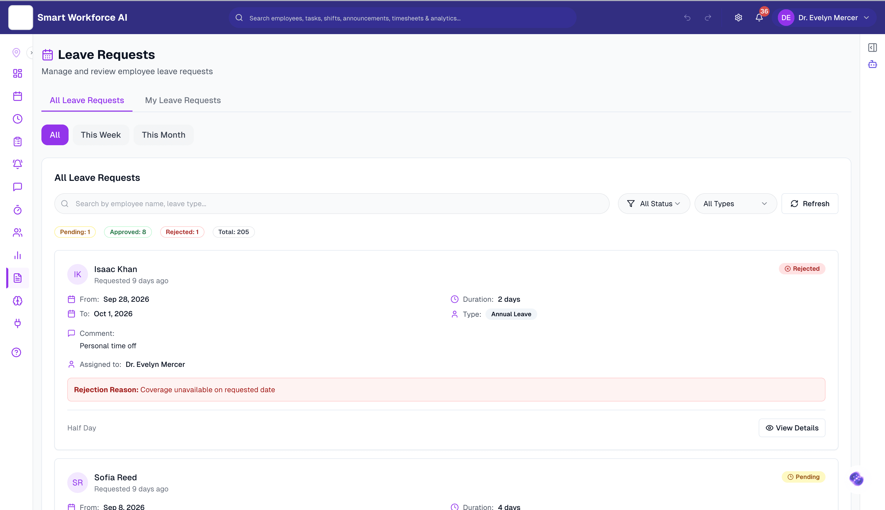885x510 pixels.
Task: Open the clipboard tasks sidebar icon
Action: click(18, 142)
